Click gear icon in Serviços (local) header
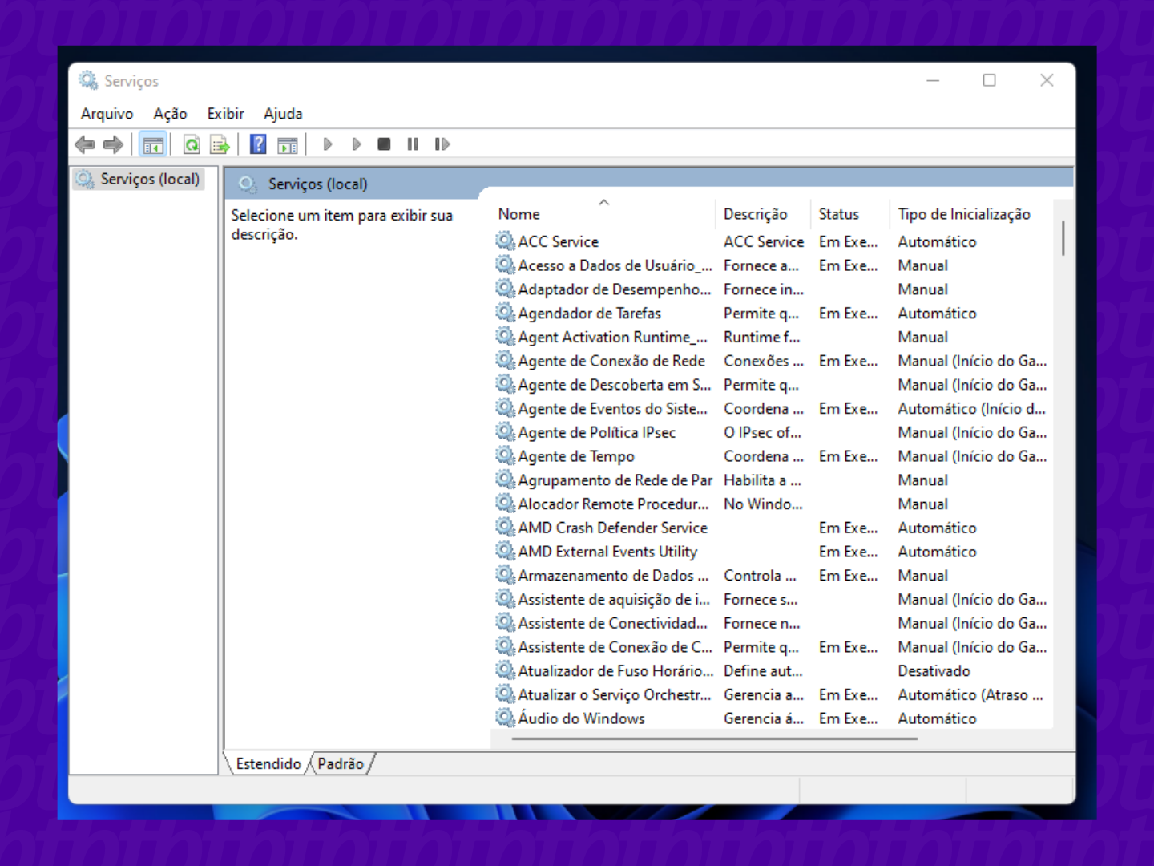1154x866 pixels. [248, 184]
